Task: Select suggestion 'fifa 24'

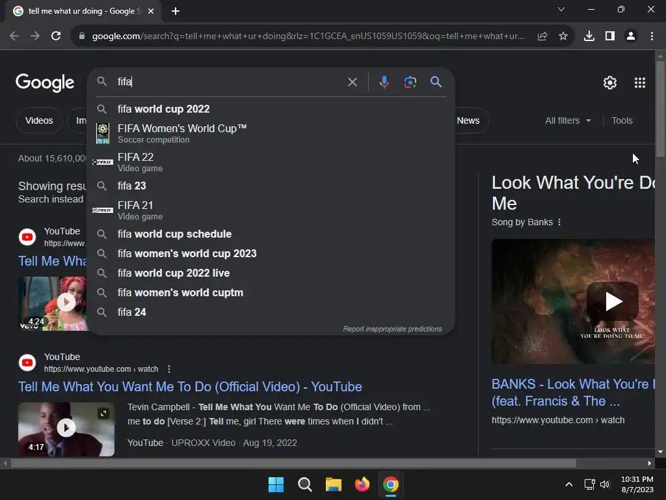Action: coord(271,312)
